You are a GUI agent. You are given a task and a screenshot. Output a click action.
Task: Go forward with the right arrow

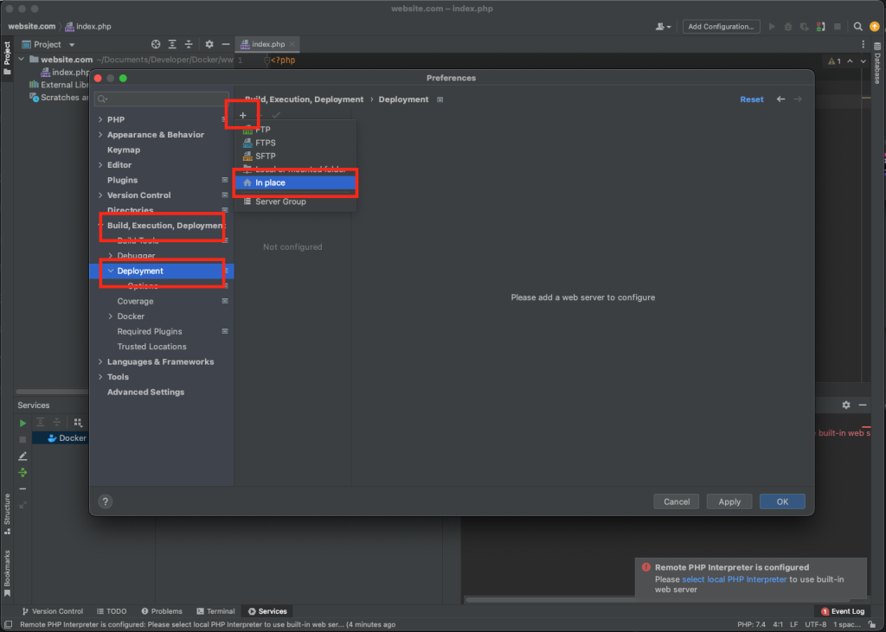(x=798, y=99)
